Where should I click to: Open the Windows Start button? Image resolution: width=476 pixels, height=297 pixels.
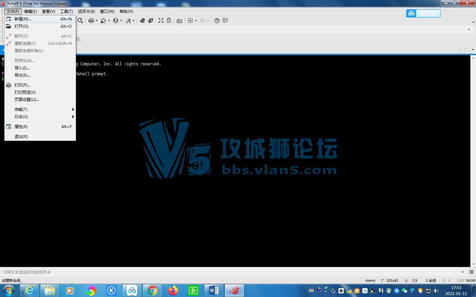click(x=9, y=291)
